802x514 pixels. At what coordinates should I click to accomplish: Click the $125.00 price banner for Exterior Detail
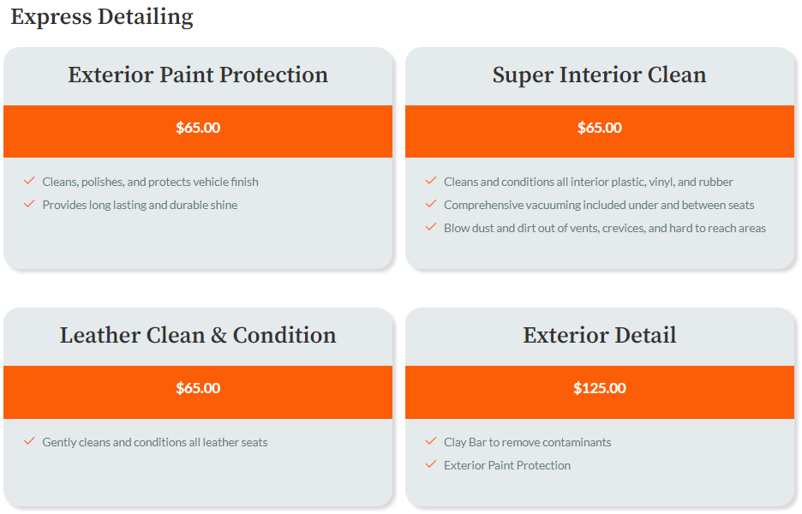click(x=599, y=389)
